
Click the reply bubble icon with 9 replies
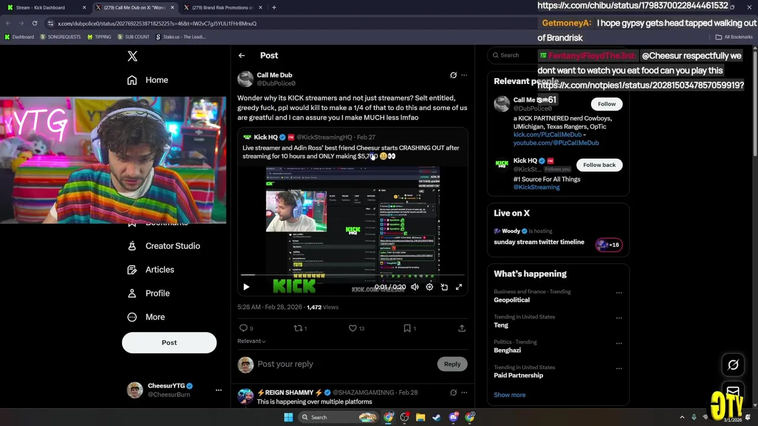246,328
